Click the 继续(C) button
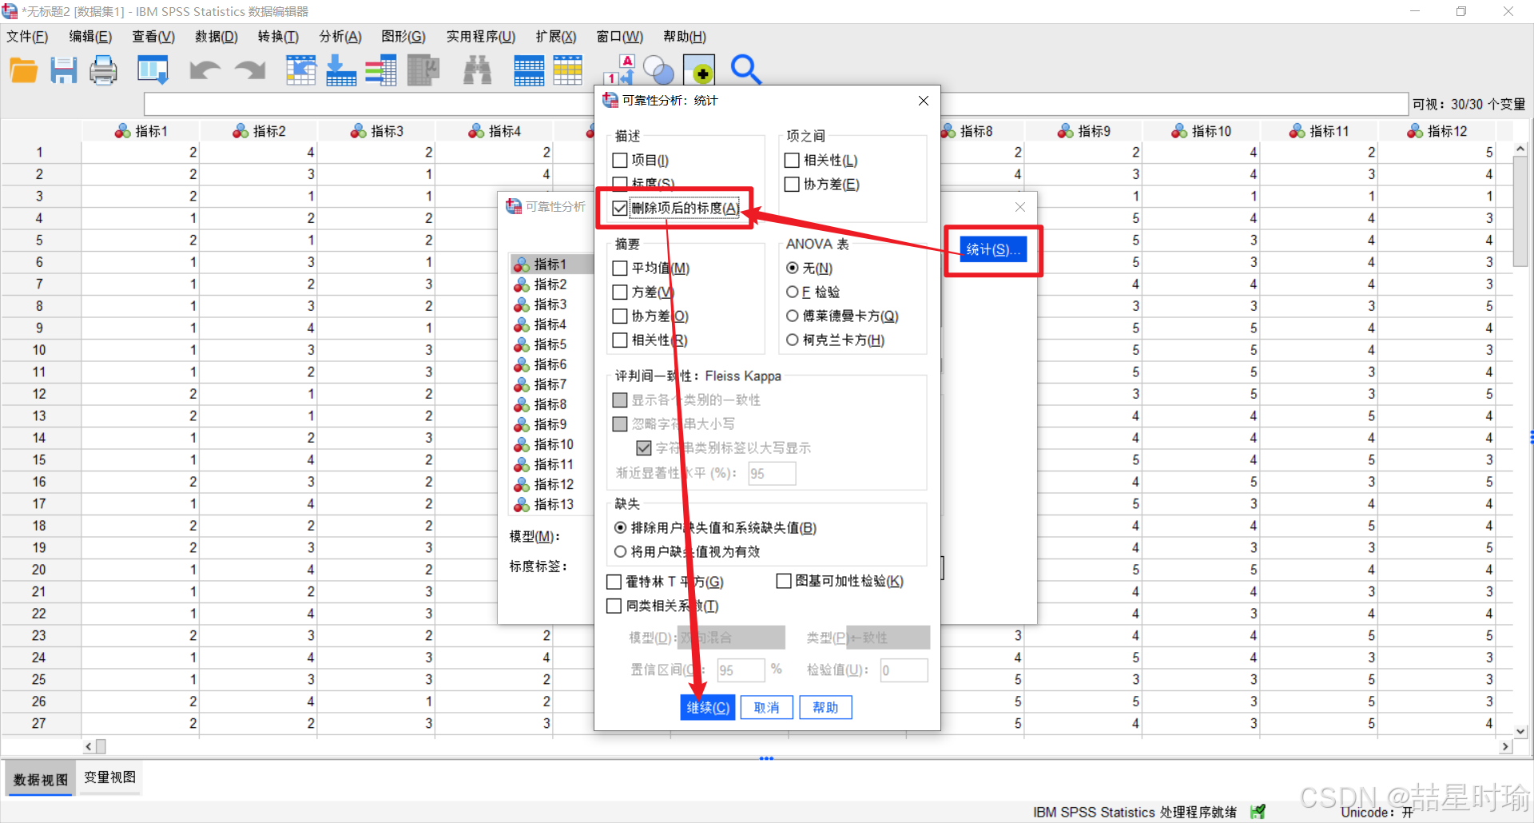The width and height of the screenshot is (1534, 823). pos(708,708)
